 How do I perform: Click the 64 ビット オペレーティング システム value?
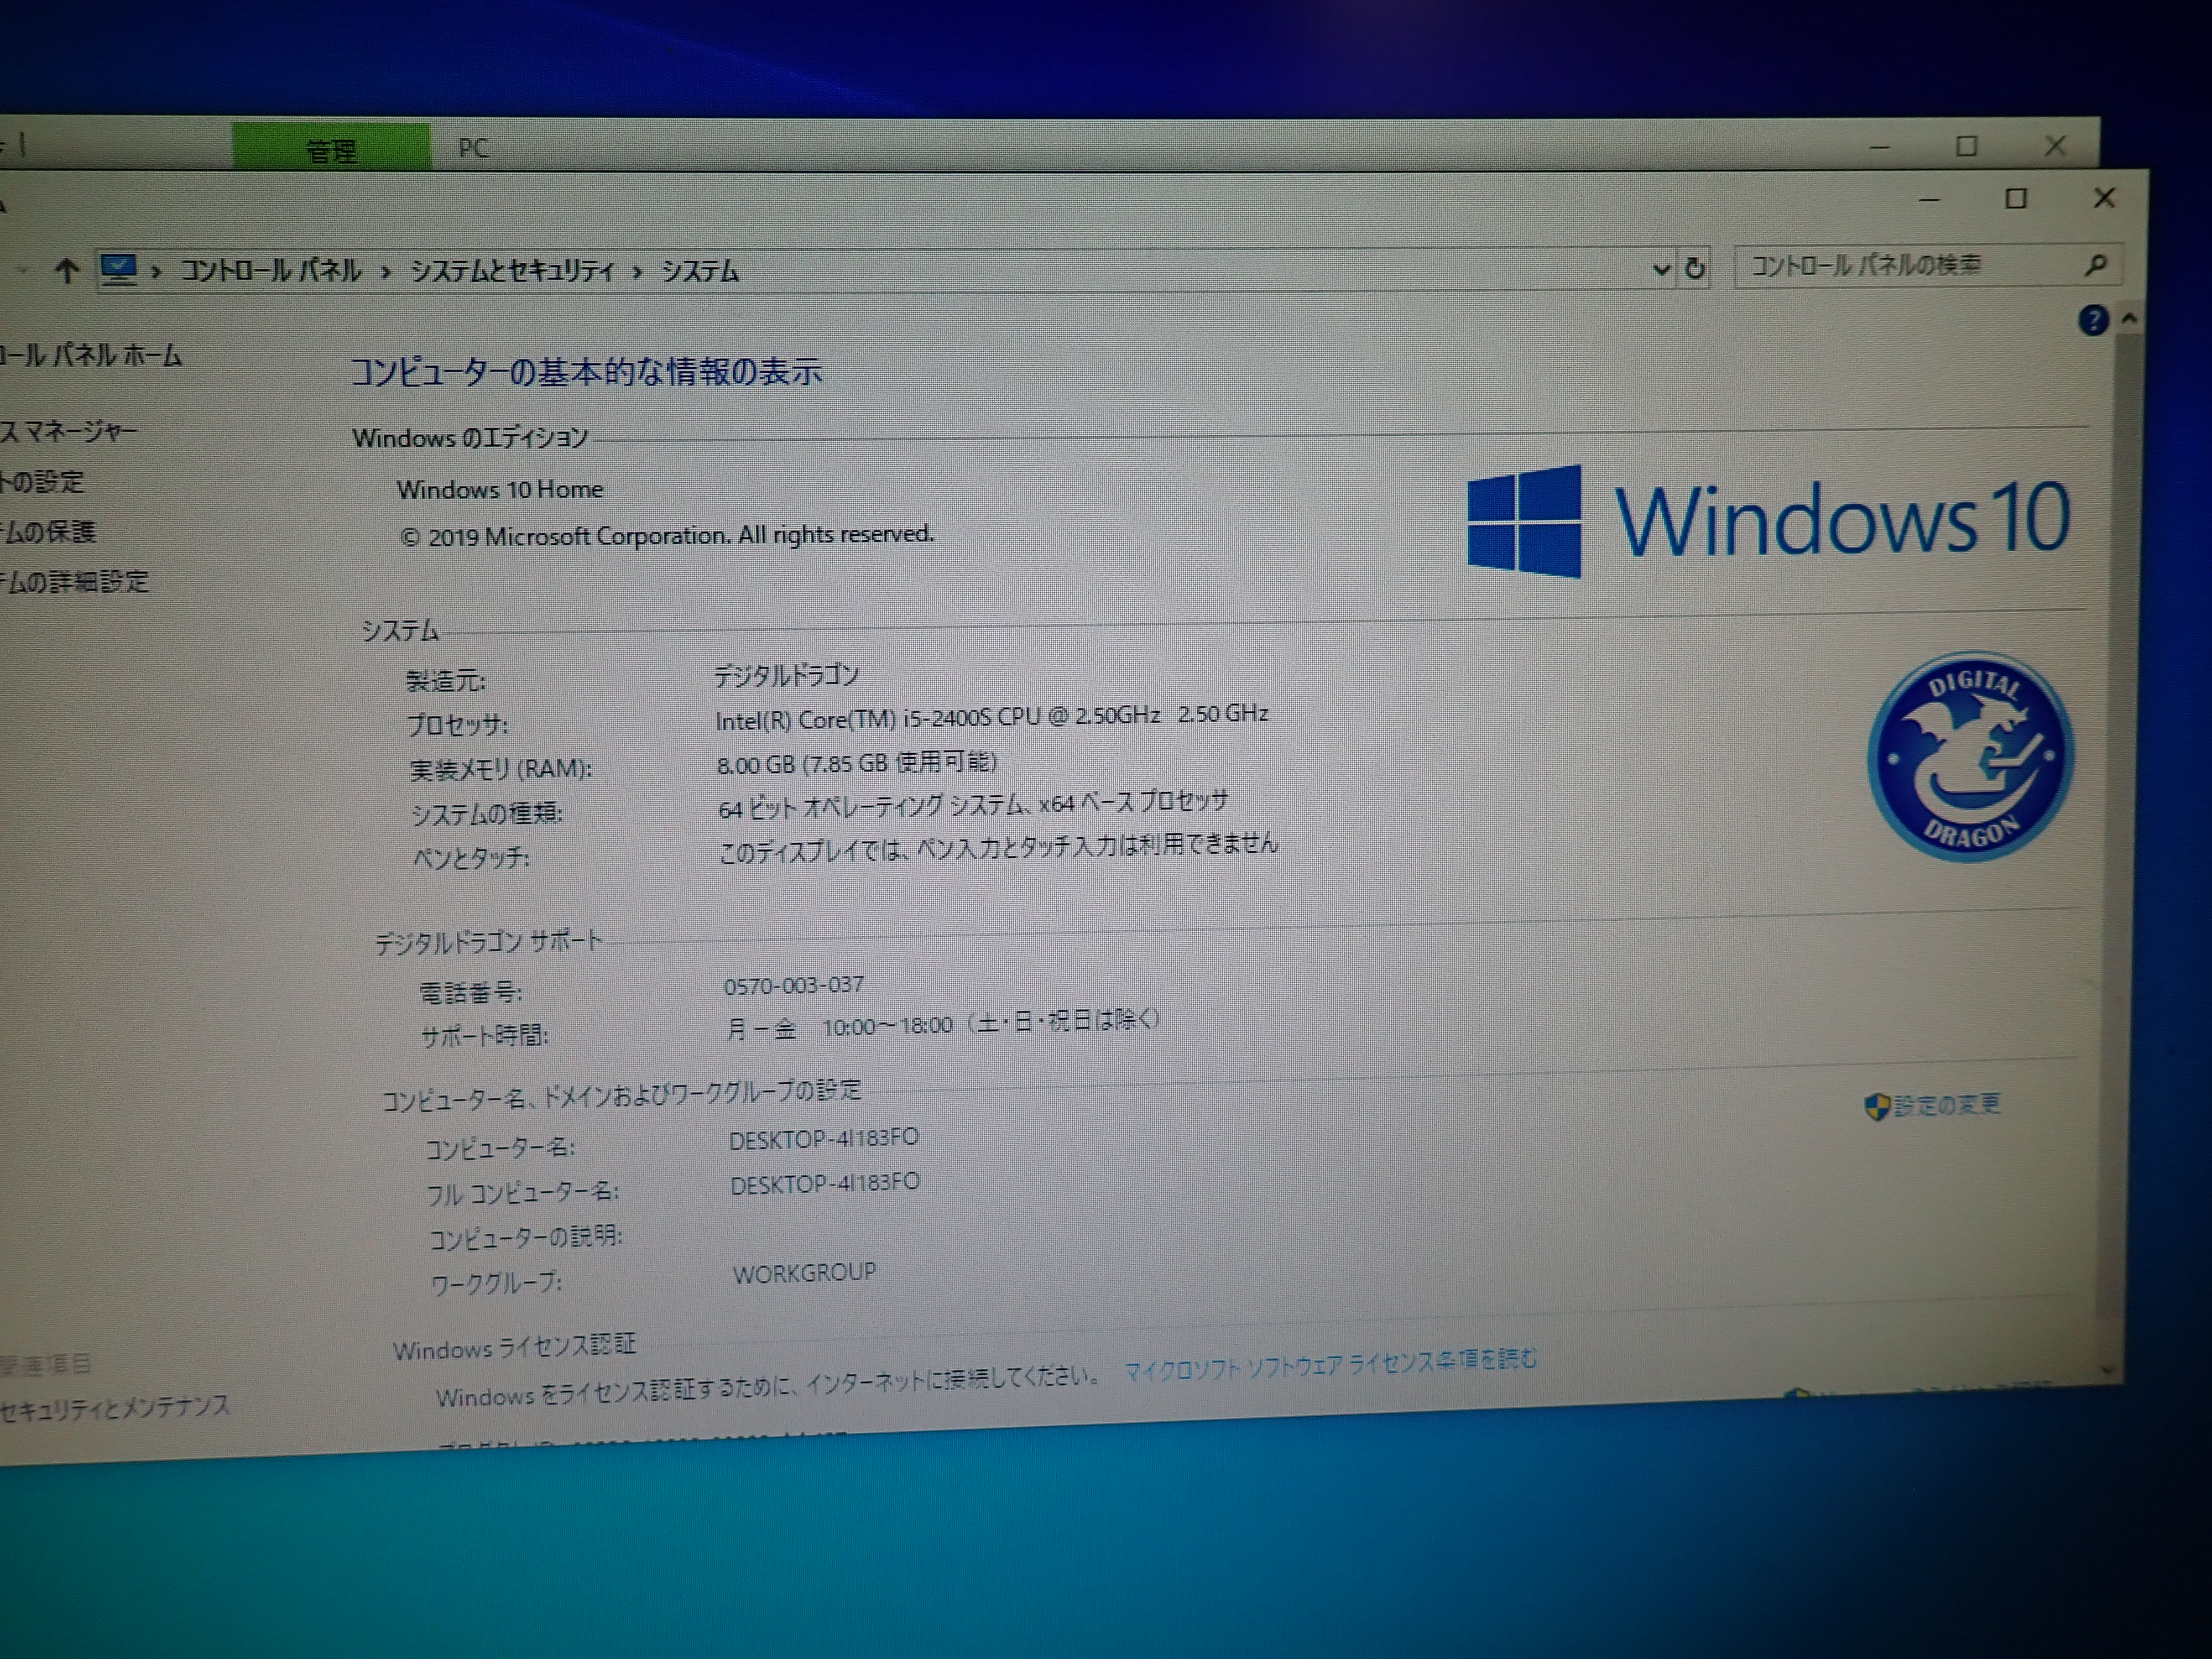click(x=973, y=804)
